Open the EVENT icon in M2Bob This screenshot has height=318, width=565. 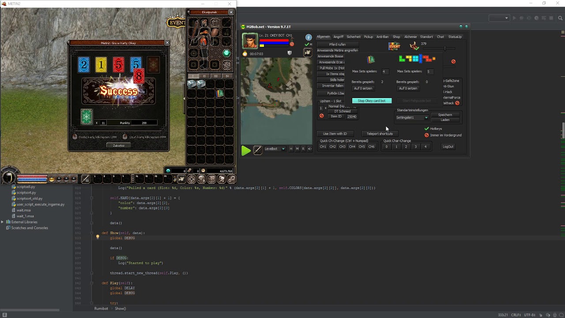tap(394, 46)
